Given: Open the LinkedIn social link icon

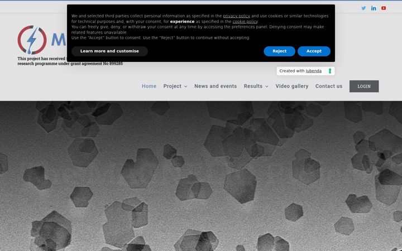Looking at the screenshot, I should [x=374, y=8].
